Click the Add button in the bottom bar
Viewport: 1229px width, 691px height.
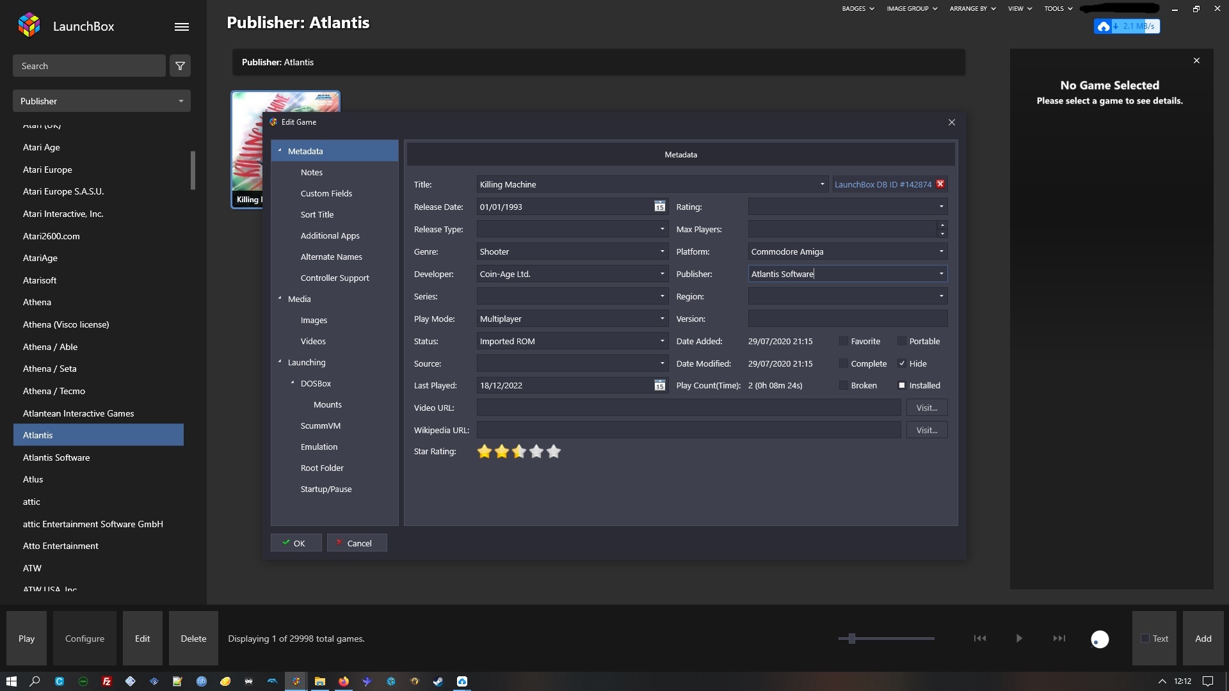[1203, 639]
